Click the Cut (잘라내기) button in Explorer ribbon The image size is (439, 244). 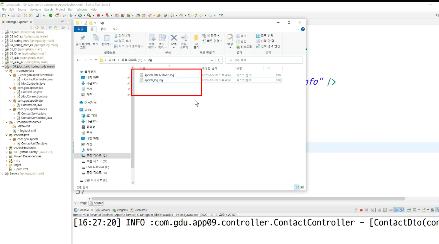coord(122,36)
